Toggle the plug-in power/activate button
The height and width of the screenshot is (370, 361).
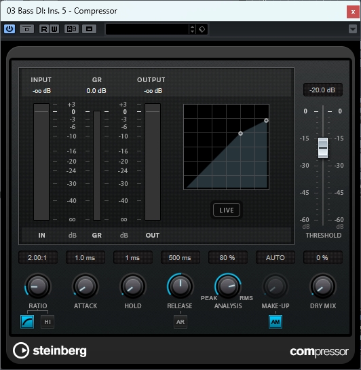point(9,29)
